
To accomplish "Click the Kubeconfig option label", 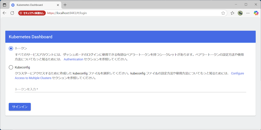I will pyautogui.click(x=22, y=67).
